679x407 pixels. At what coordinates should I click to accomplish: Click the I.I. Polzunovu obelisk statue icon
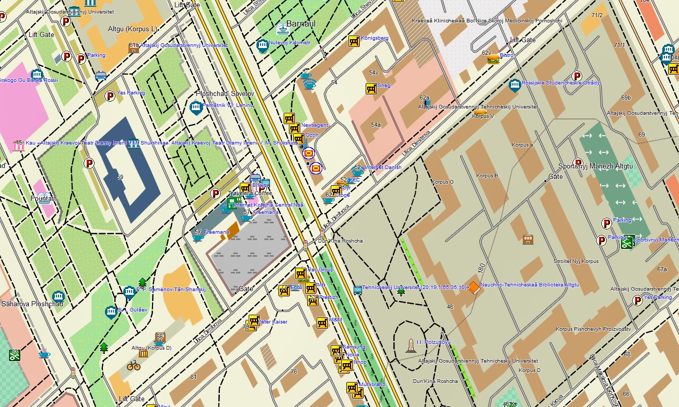pyautogui.click(x=411, y=345)
